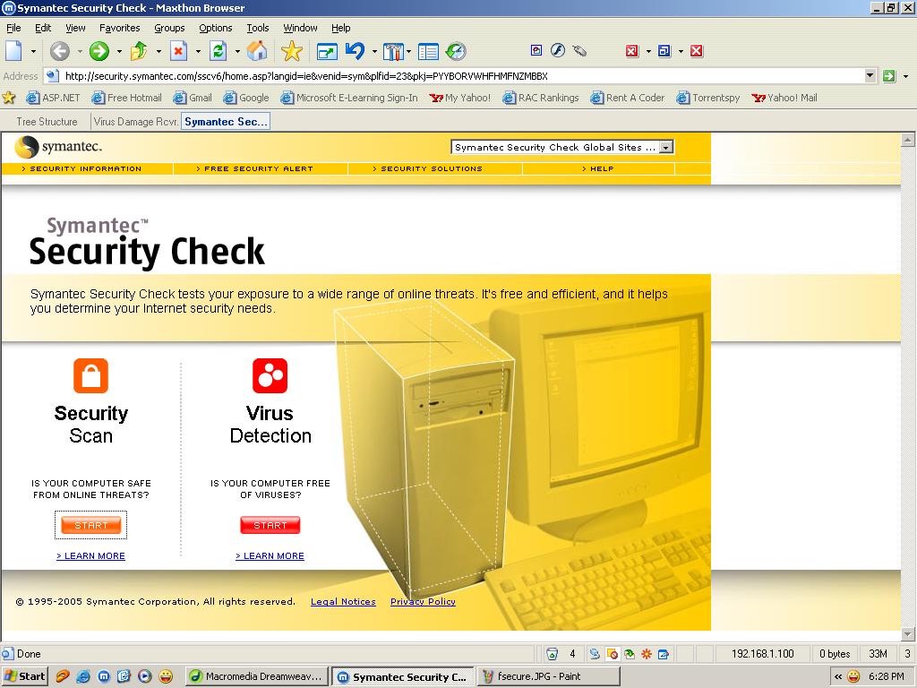
Task: Open the New page dropdown arrow
Action: point(33,51)
